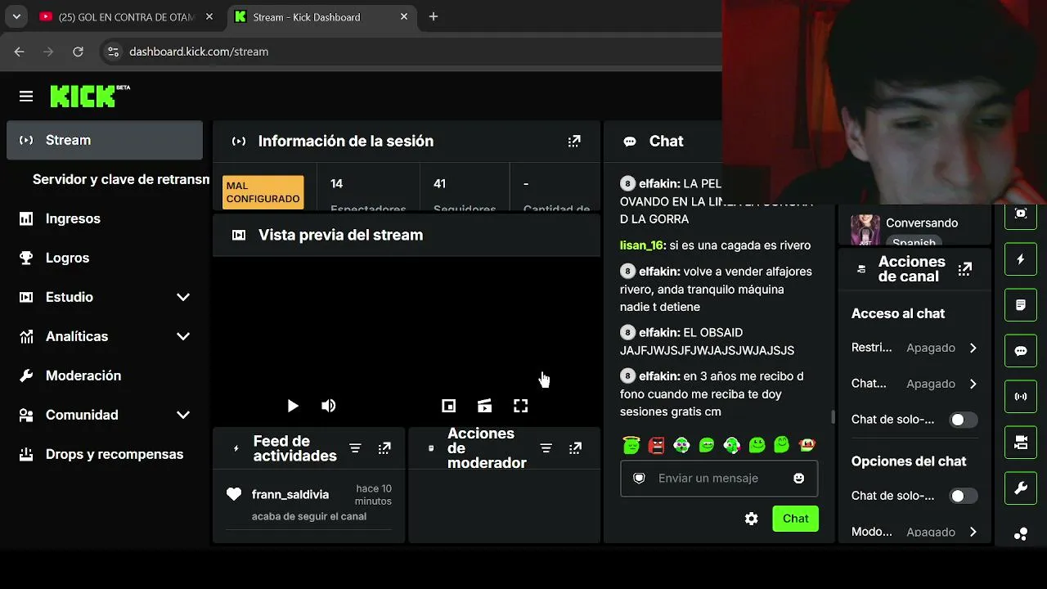Pop out the Acciones de moderador panel
Viewport: 1047px width, 589px height.
tap(575, 448)
